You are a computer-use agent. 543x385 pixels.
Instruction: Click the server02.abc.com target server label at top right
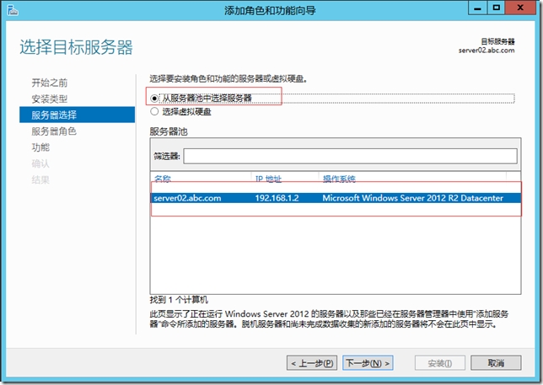[487, 51]
